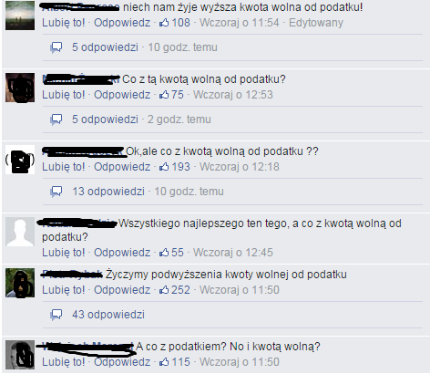Click the thumbs-up icon showing 252 likes
Screen dimensions: 430x374
pyautogui.click(x=164, y=289)
